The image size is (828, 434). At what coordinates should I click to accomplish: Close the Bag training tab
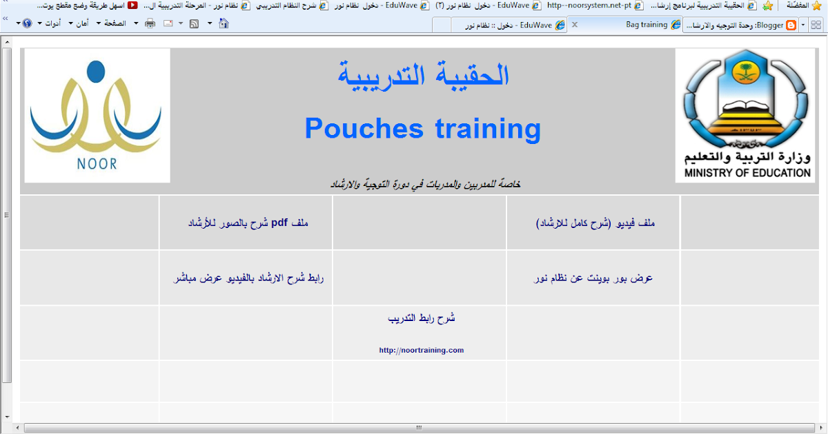click(x=574, y=25)
